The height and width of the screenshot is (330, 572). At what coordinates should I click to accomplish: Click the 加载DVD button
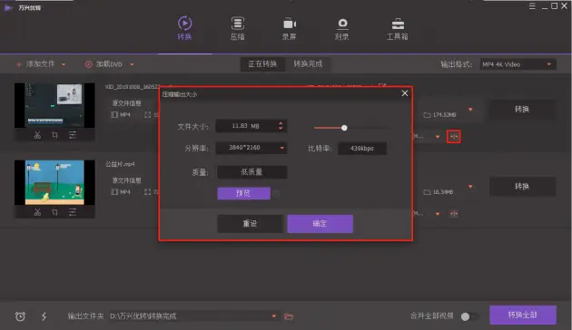click(x=104, y=64)
